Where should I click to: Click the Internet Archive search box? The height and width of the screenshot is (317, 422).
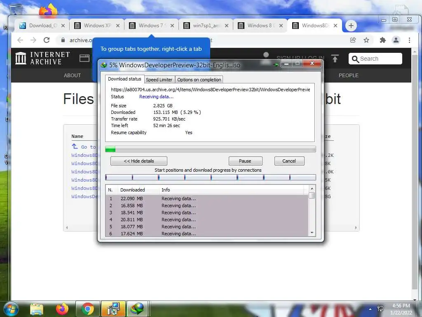pyautogui.click(x=375, y=59)
